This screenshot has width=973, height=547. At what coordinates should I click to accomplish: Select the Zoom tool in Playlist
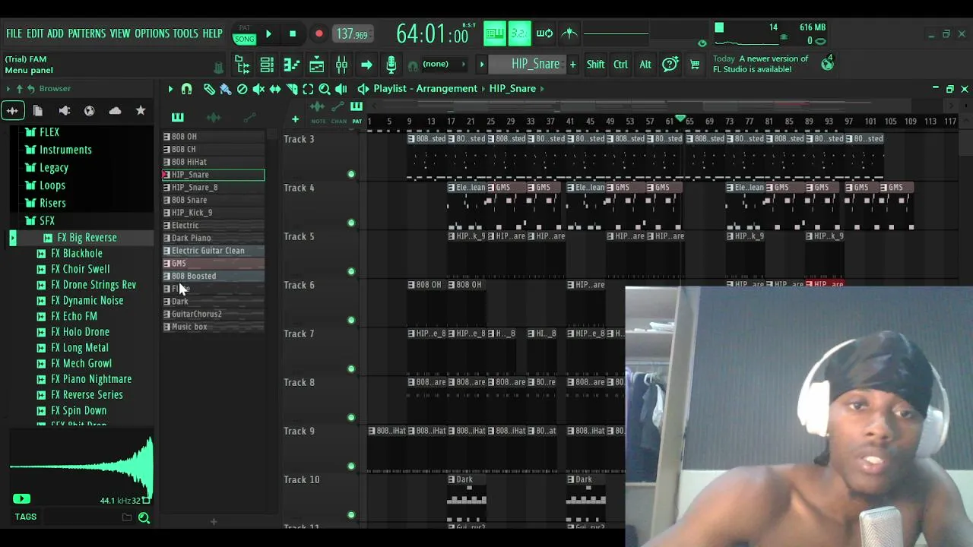point(325,89)
